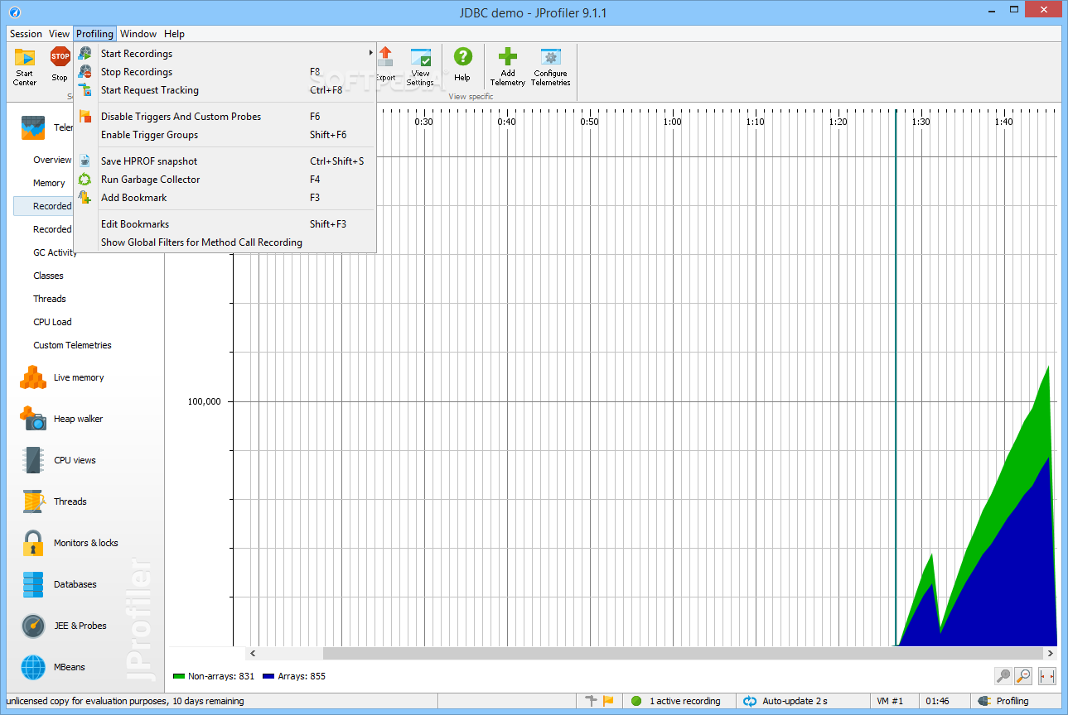The width and height of the screenshot is (1068, 715).
Task: Click the red Stop toolbar icon
Action: 60,65
